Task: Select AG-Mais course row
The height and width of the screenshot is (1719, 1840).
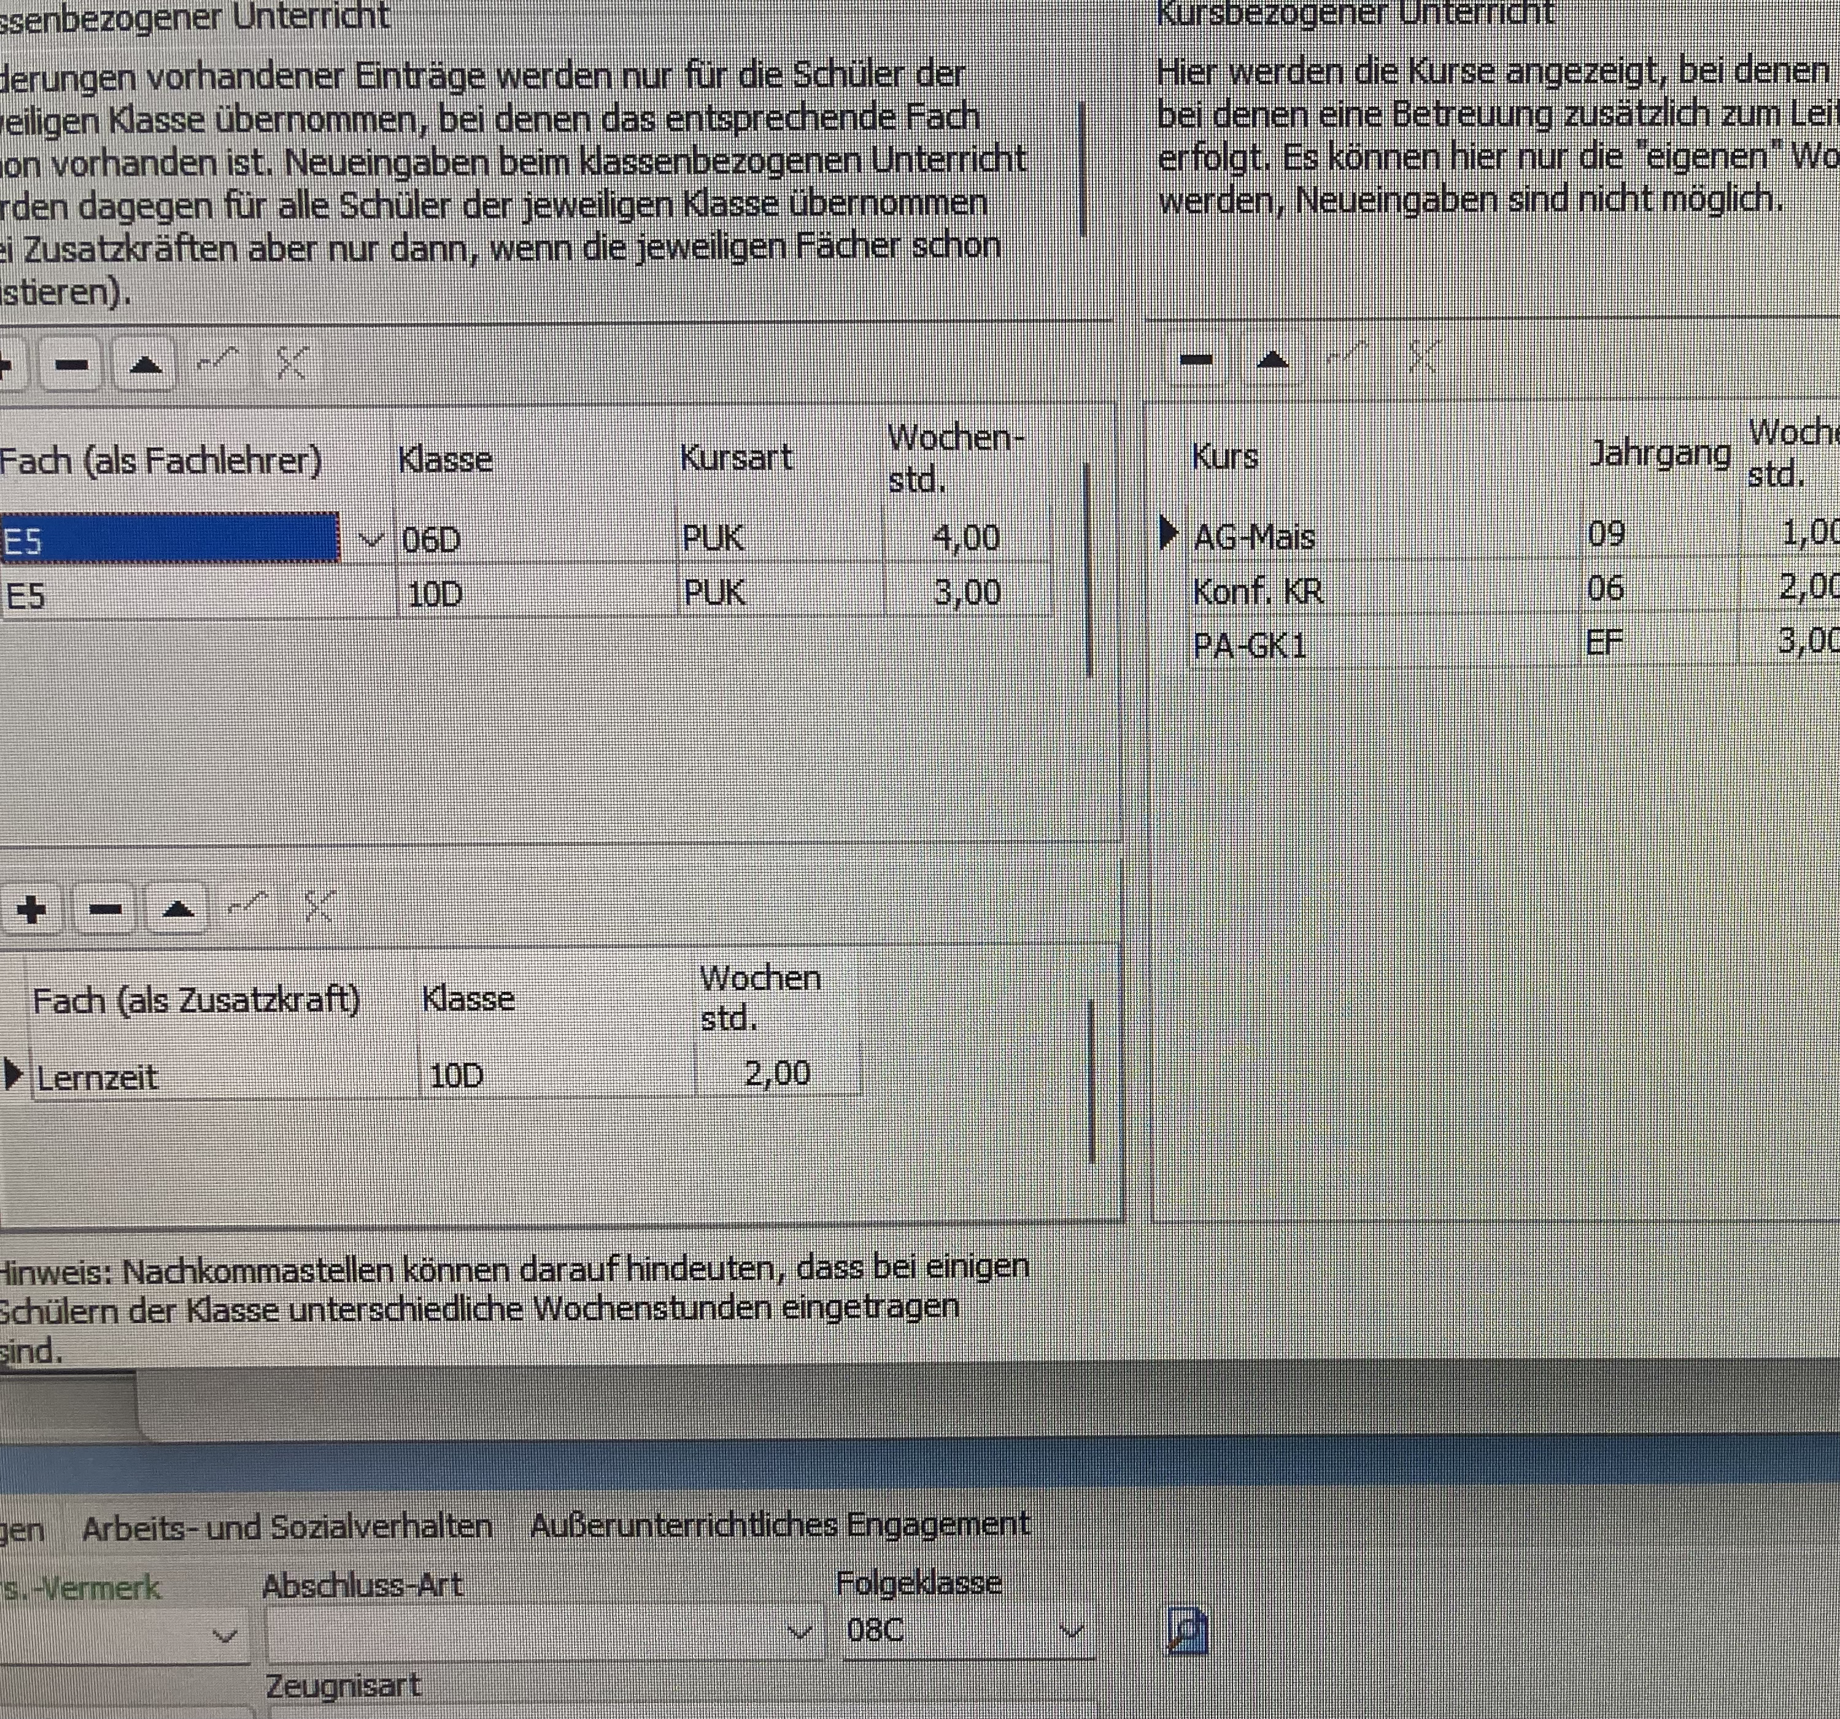Action: [x=1385, y=536]
